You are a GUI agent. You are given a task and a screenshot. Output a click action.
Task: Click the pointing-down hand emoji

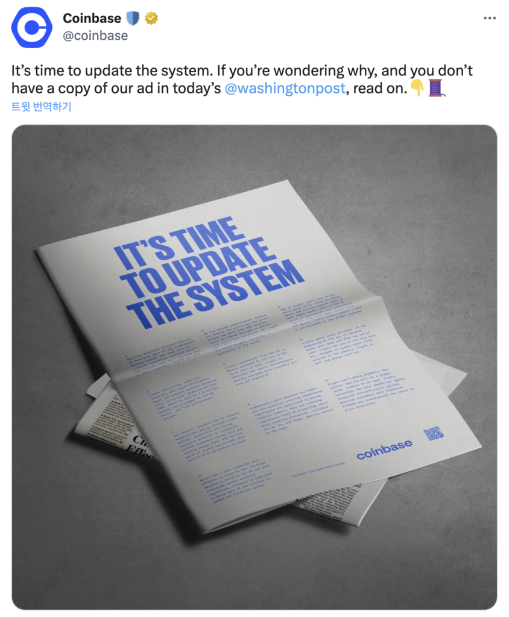click(x=417, y=88)
